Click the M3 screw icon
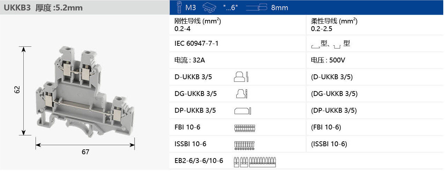 tap(179, 7)
